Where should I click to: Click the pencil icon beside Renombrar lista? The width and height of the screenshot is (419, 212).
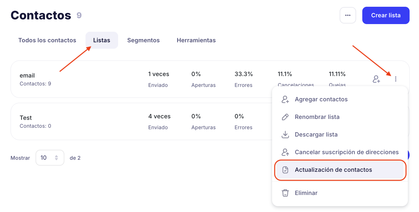tap(285, 117)
